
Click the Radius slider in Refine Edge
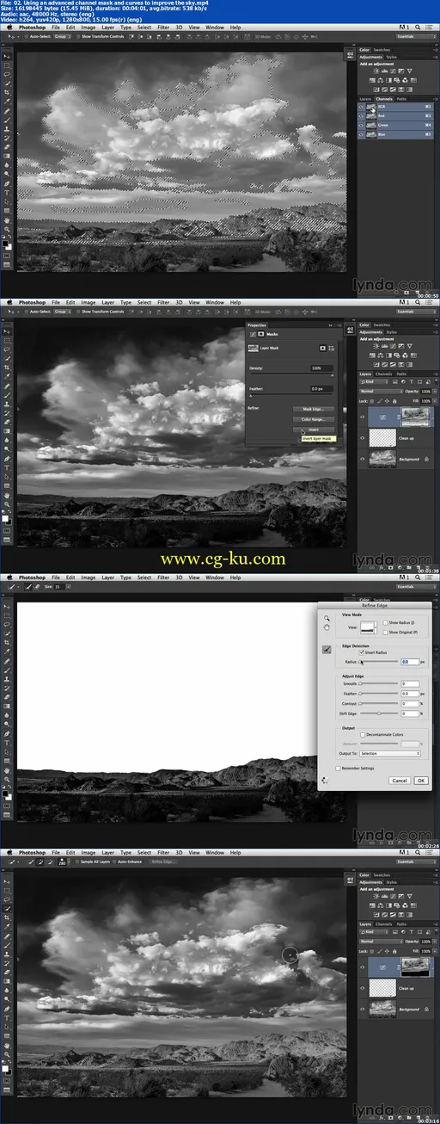[379, 662]
